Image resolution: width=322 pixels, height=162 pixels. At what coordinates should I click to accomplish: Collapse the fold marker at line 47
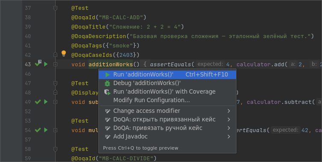coord(55,83)
